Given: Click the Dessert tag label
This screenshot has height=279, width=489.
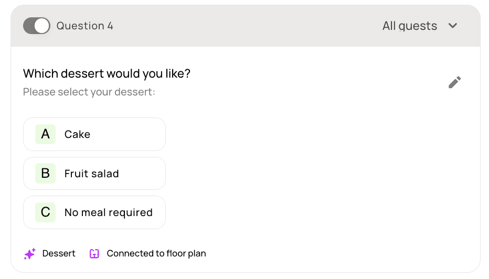Looking at the screenshot, I should click(59, 254).
